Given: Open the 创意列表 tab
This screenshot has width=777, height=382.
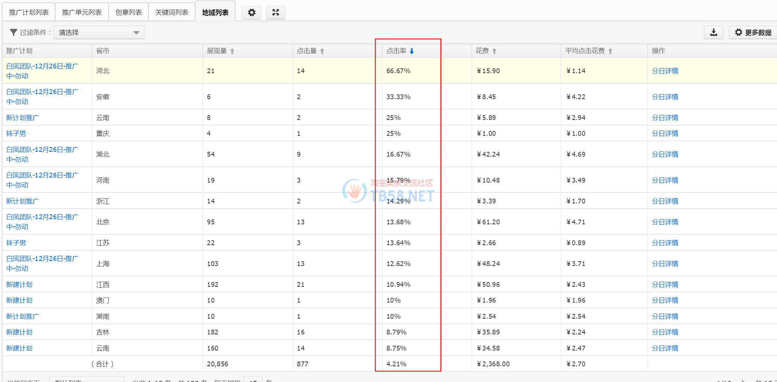Looking at the screenshot, I should coord(128,12).
